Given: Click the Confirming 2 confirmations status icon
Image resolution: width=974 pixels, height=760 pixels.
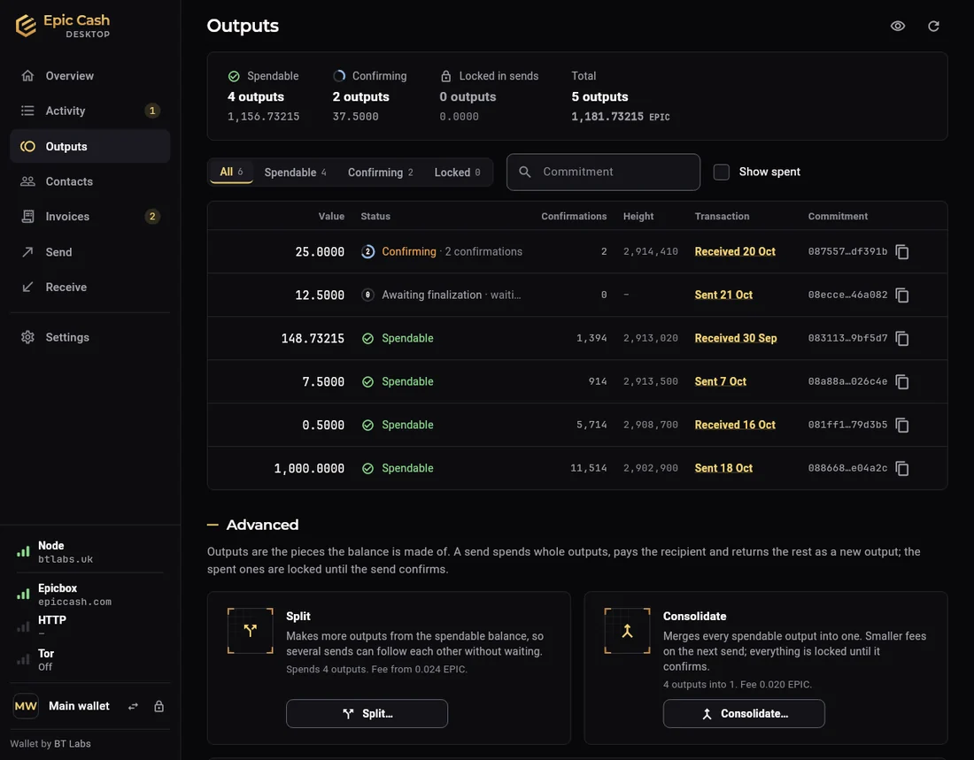Looking at the screenshot, I should click(x=367, y=251).
